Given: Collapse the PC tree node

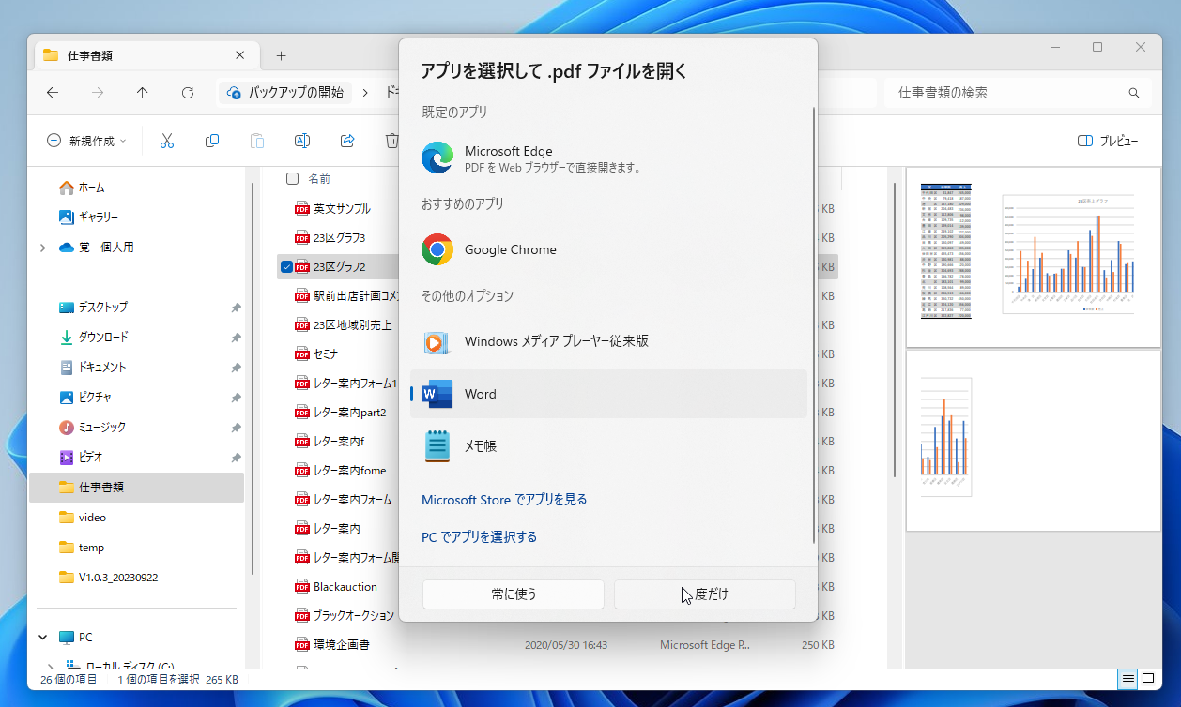Looking at the screenshot, I should (42, 637).
